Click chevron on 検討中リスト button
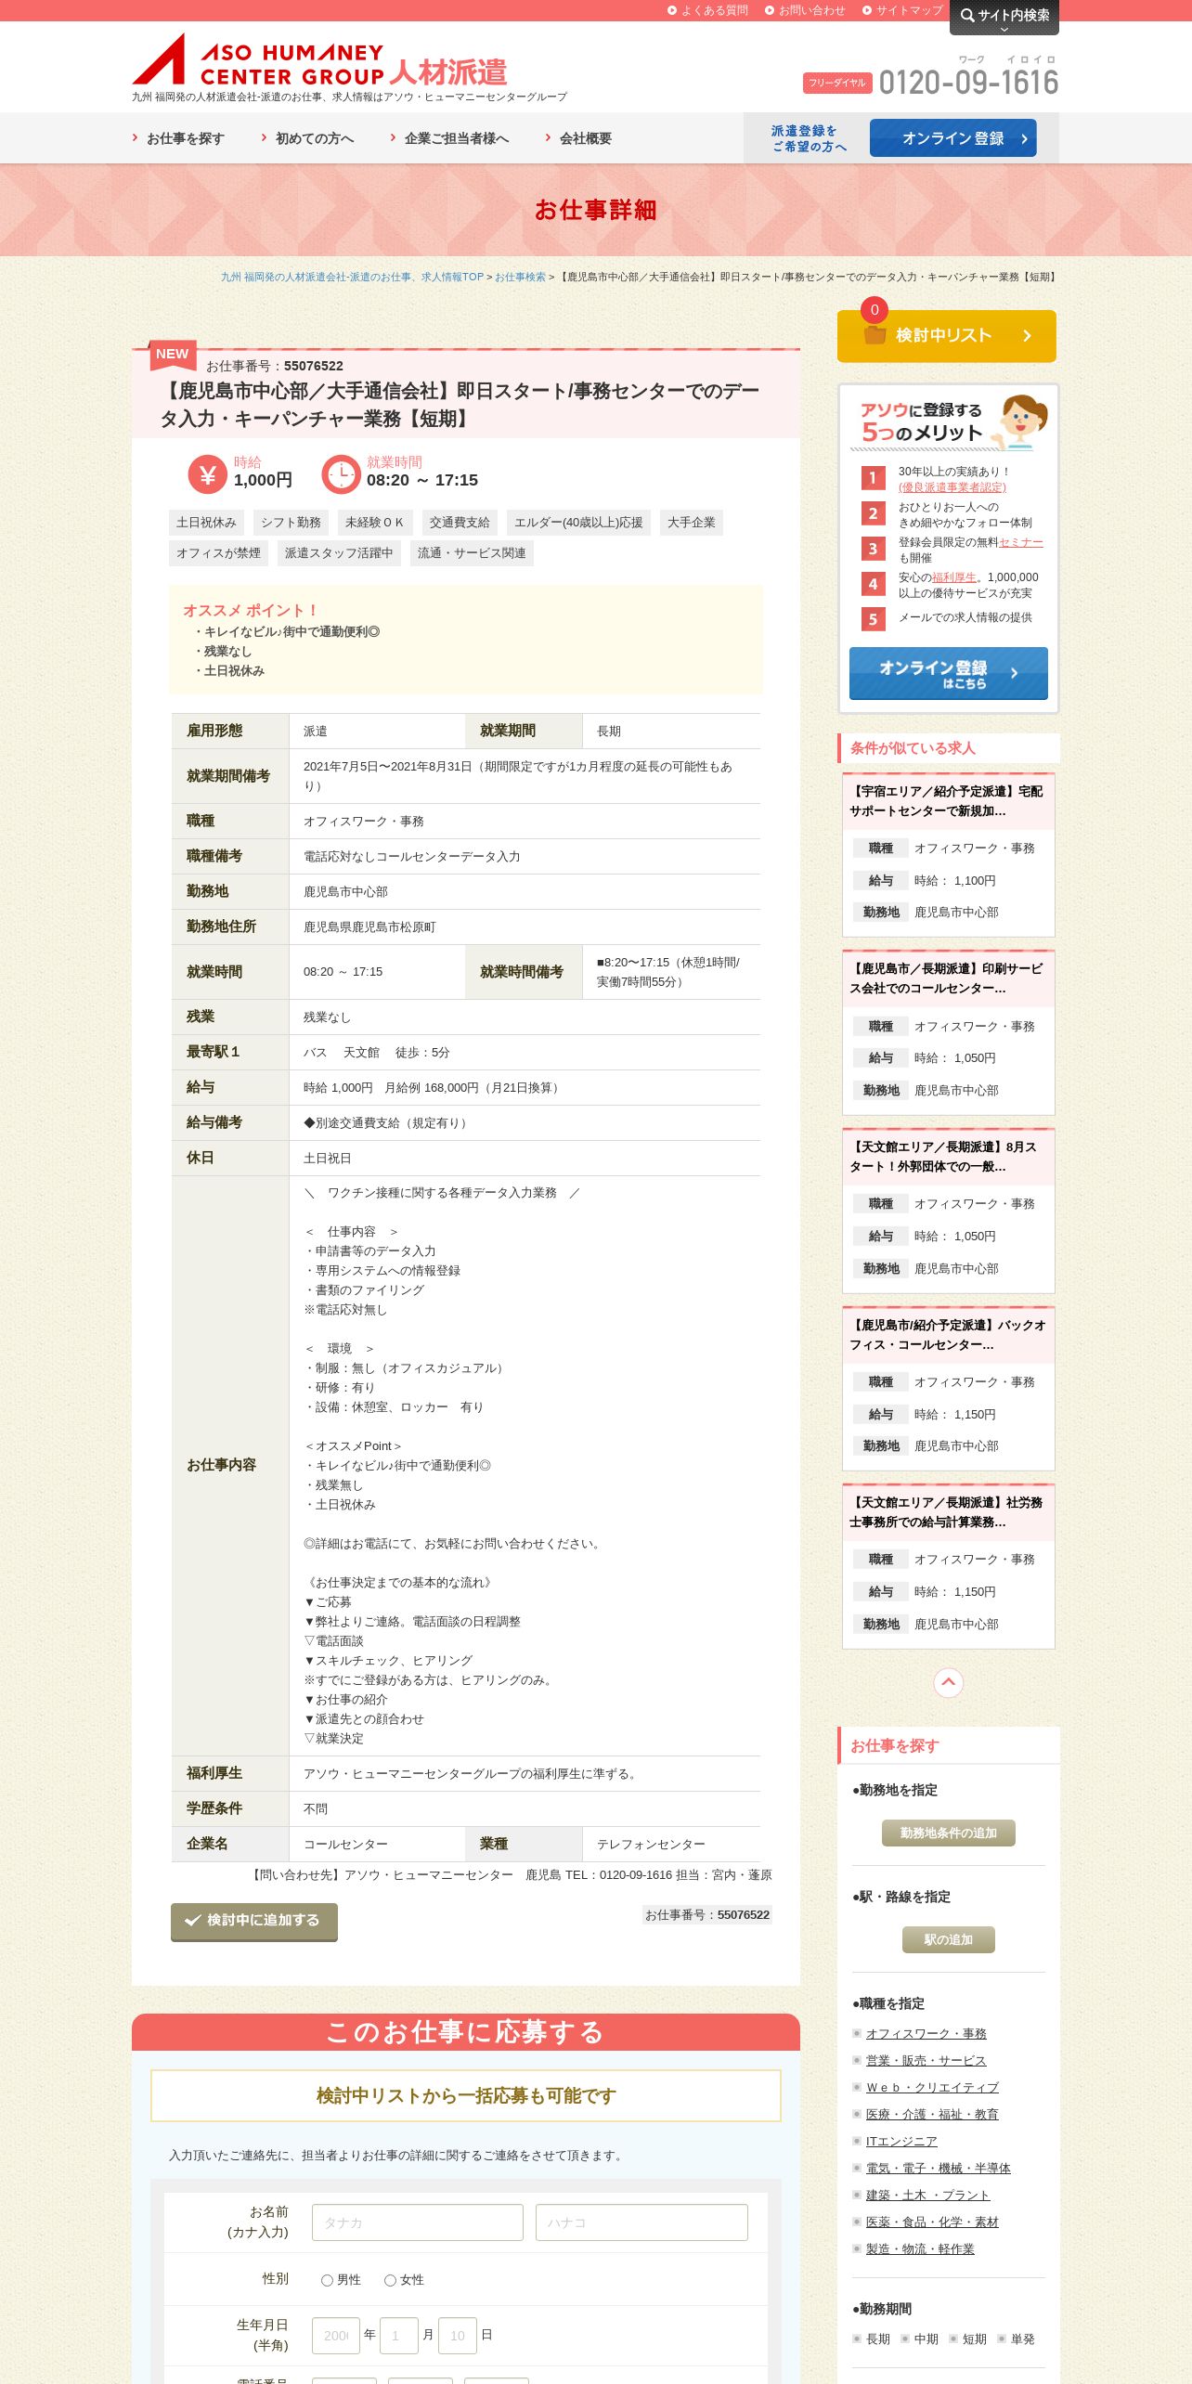1192x2384 pixels. [1027, 335]
